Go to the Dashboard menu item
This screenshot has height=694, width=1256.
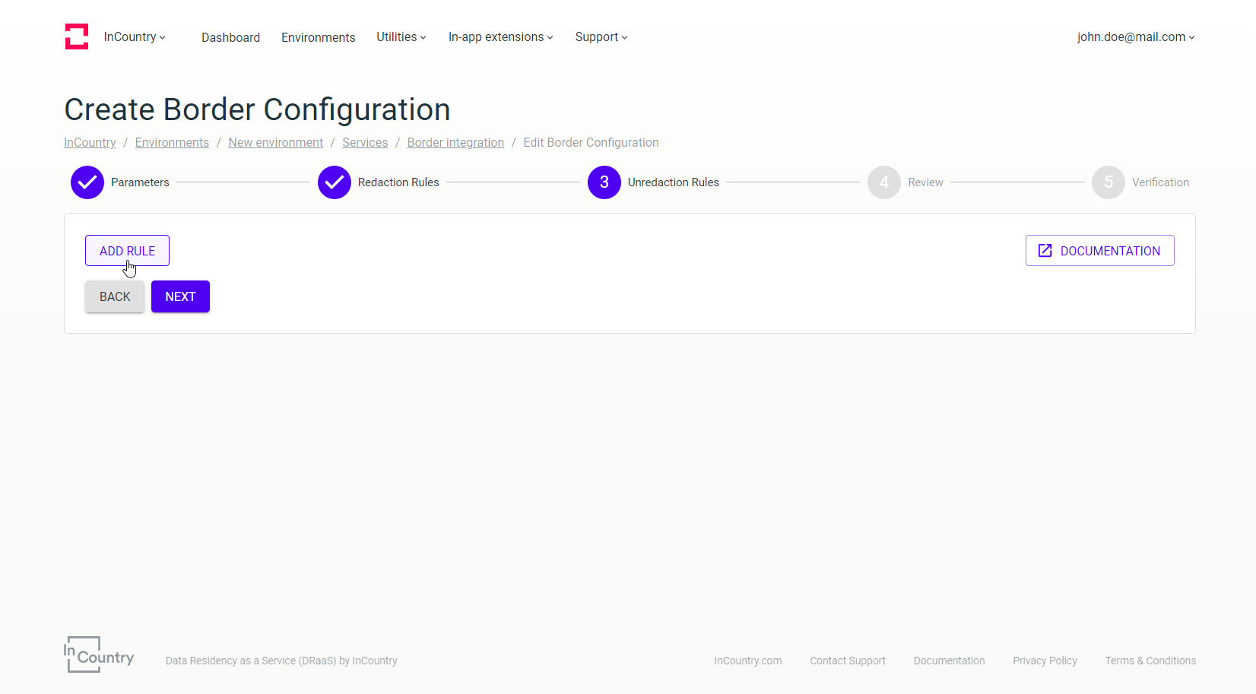click(x=230, y=37)
